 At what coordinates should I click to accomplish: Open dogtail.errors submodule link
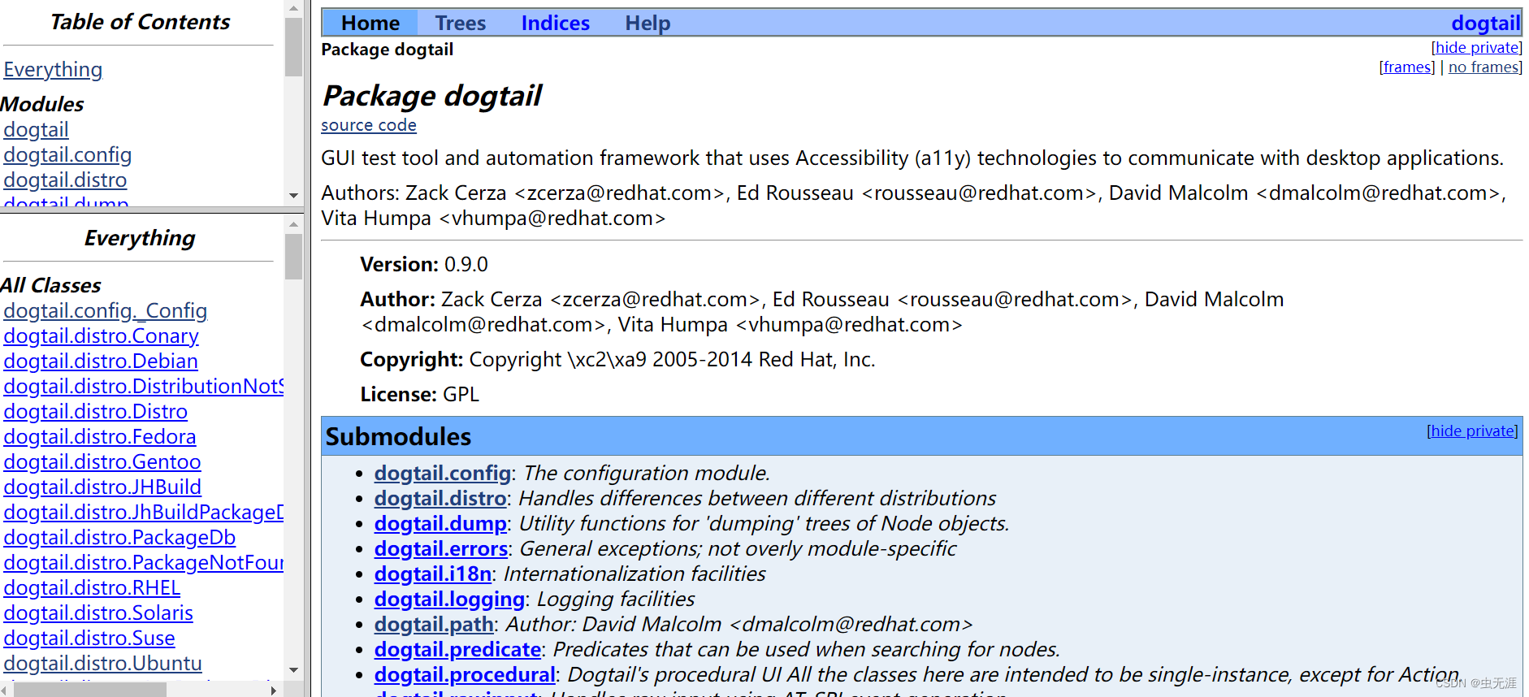tap(441, 548)
